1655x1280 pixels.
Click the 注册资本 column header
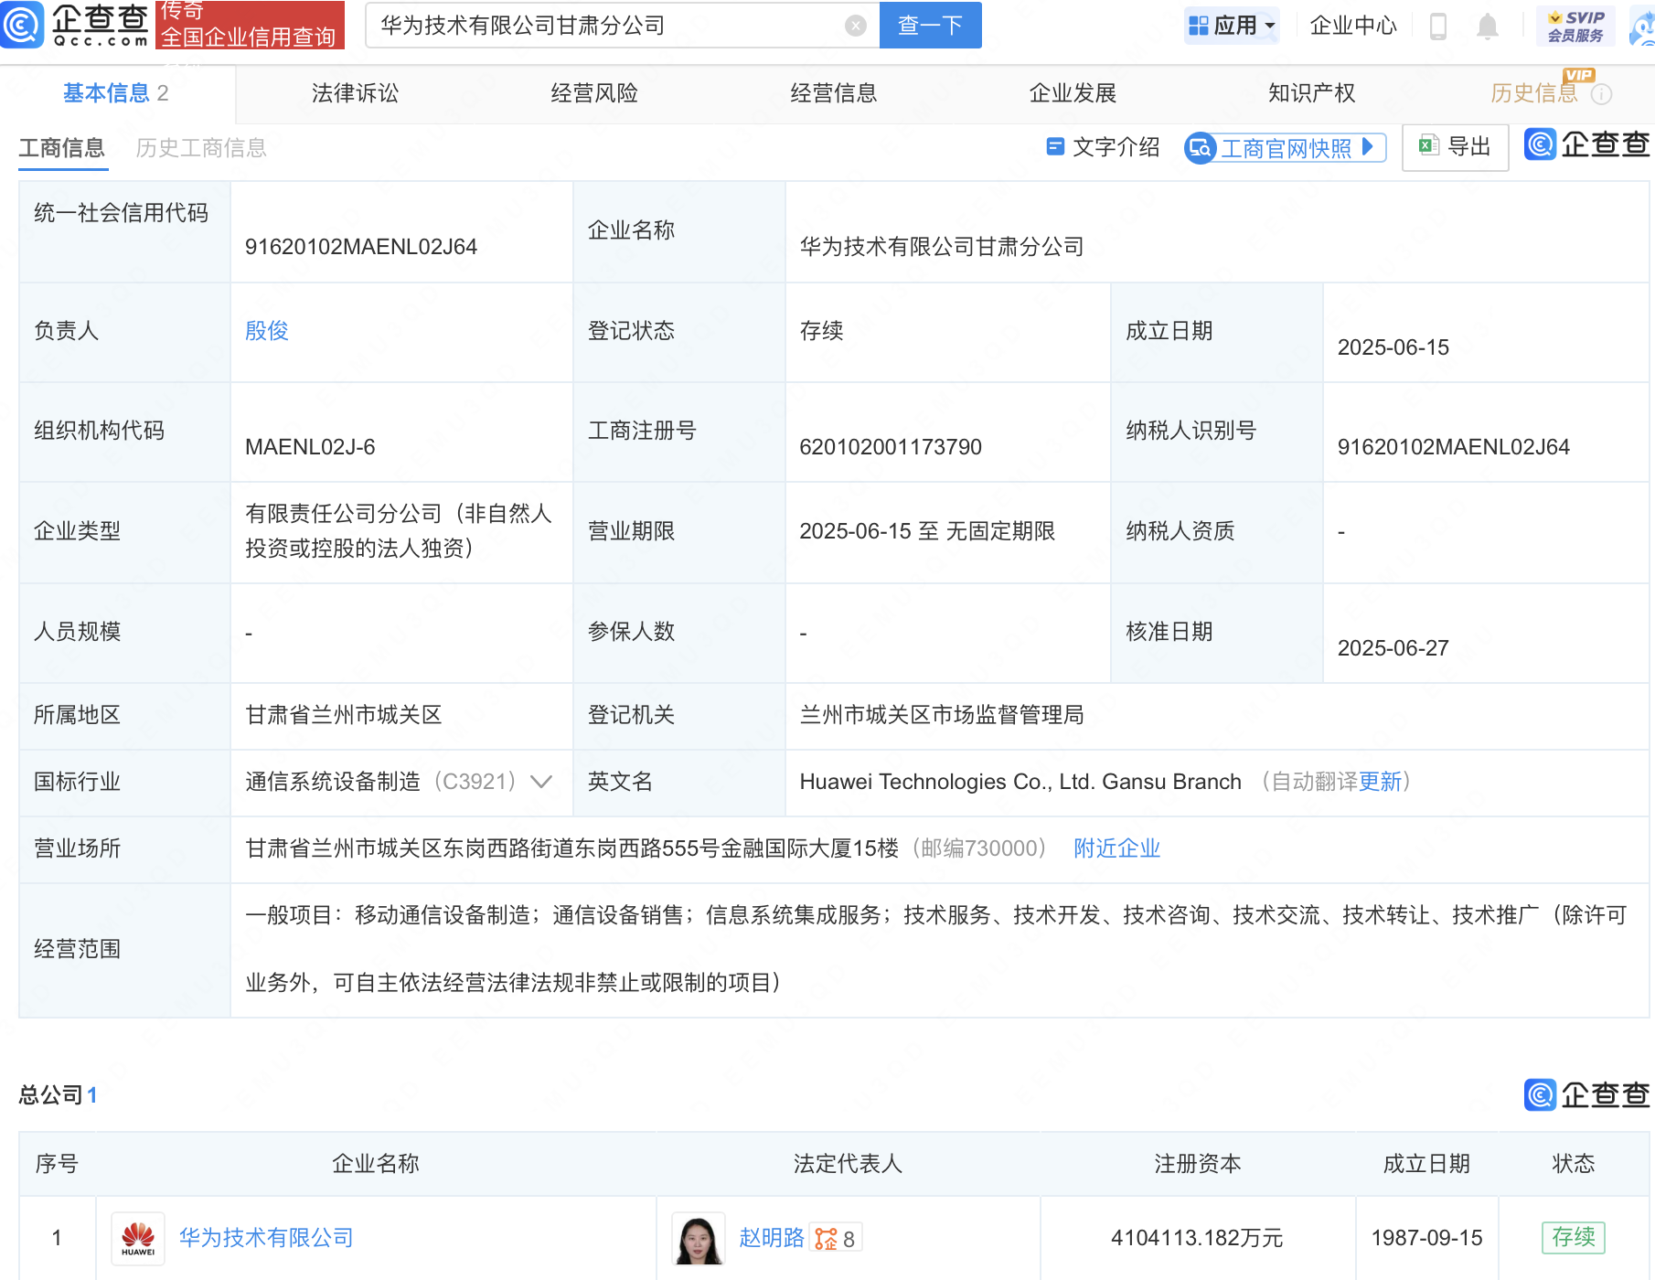1198,1164
